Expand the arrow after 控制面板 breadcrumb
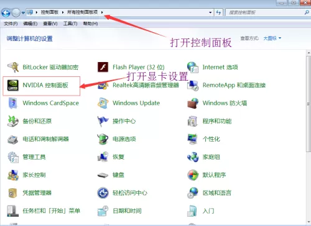311x226 pixels. pos(63,12)
